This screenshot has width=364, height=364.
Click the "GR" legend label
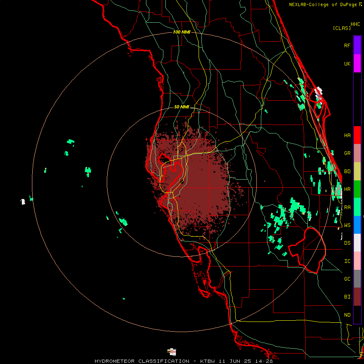(x=347, y=153)
